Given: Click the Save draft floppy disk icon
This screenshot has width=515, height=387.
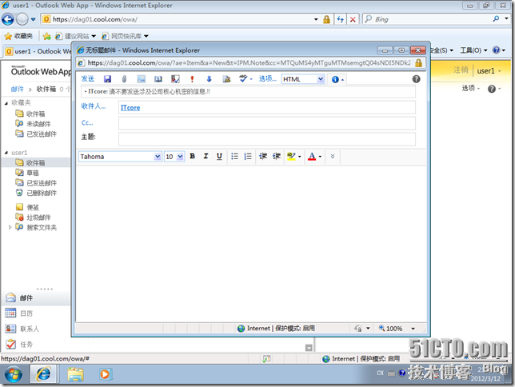Looking at the screenshot, I should click(107, 79).
